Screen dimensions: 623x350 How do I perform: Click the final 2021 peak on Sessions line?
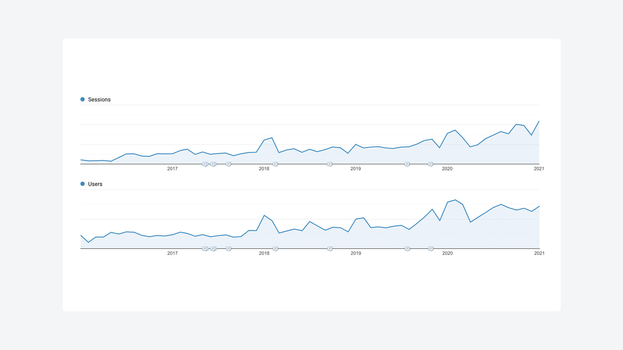[x=539, y=121]
